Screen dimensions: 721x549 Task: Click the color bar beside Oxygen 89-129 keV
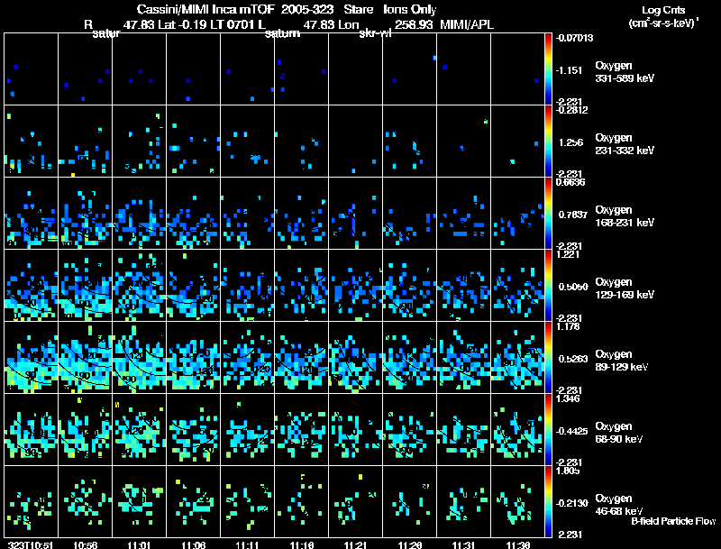pos(549,357)
